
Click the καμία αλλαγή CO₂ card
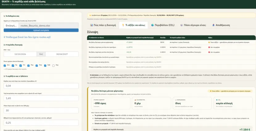pyautogui.click(x=233, y=103)
